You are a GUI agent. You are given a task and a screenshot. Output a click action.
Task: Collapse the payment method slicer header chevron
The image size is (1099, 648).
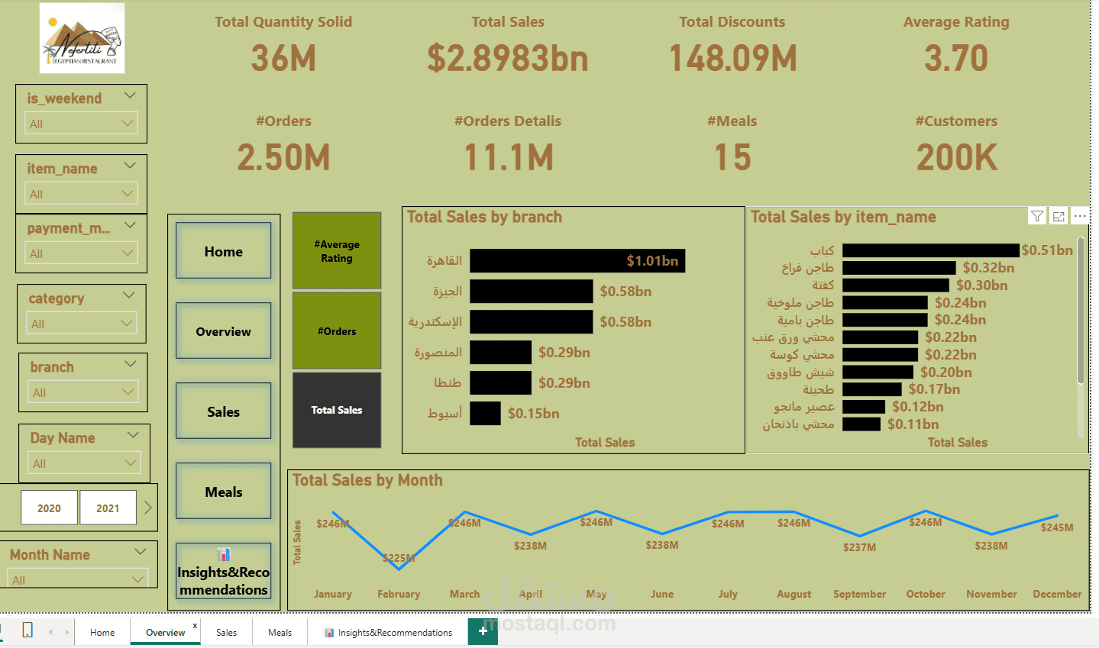pyautogui.click(x=130, y=225)
